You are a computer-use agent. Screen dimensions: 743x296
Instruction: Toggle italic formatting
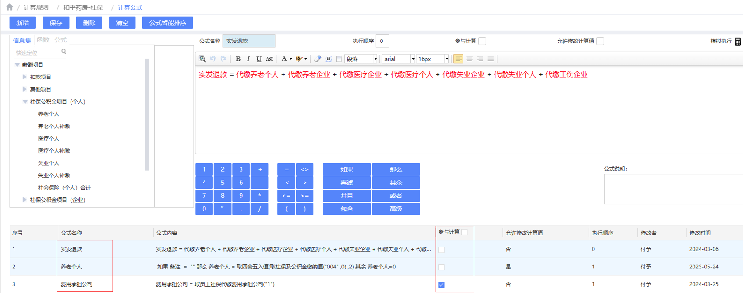click(248, 59)
